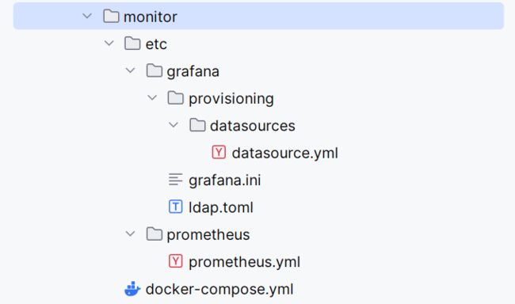
Task: Click the datasources folder icon
Action: [x=197, y=125]
